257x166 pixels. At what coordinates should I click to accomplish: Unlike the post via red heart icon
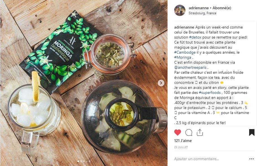coord(177,132)
